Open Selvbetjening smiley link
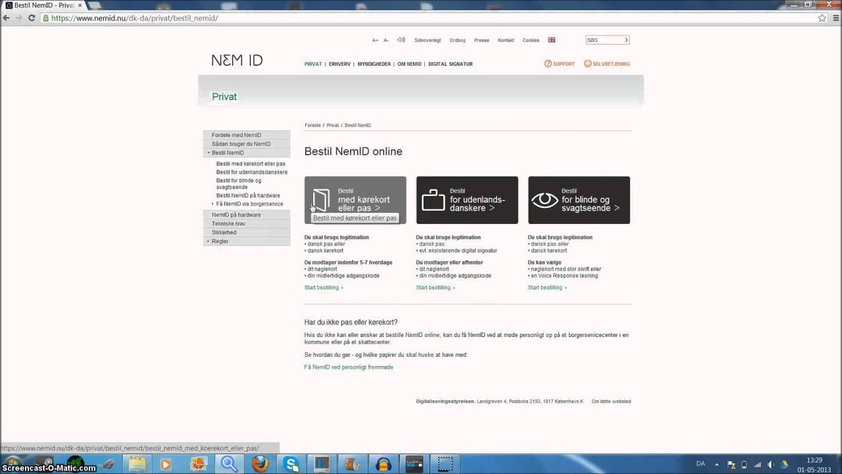 point(607,64)
